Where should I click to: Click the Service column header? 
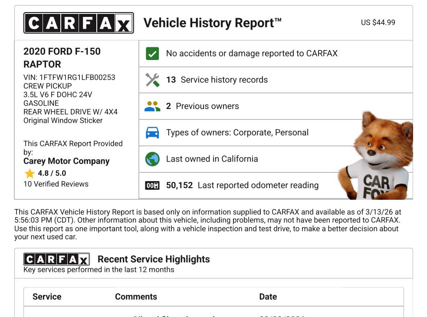coord(47,297)
